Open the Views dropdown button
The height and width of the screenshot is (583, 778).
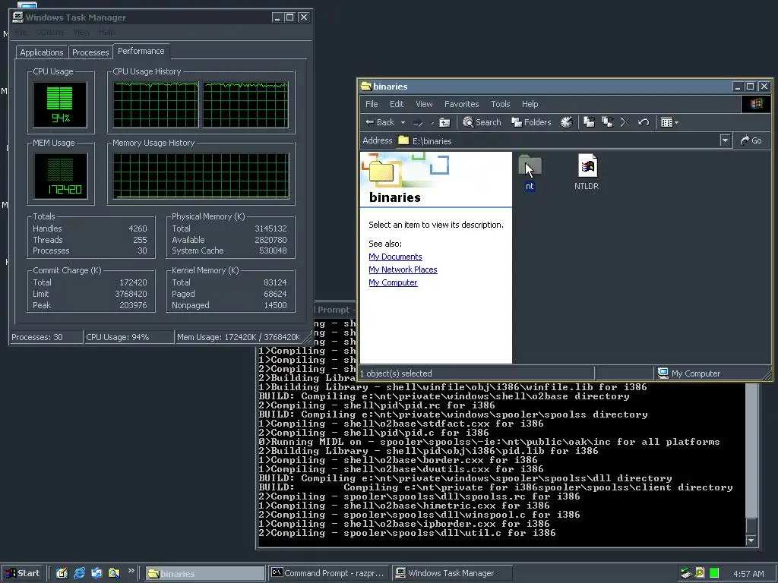pyautogui.click(x=669, y=122)
